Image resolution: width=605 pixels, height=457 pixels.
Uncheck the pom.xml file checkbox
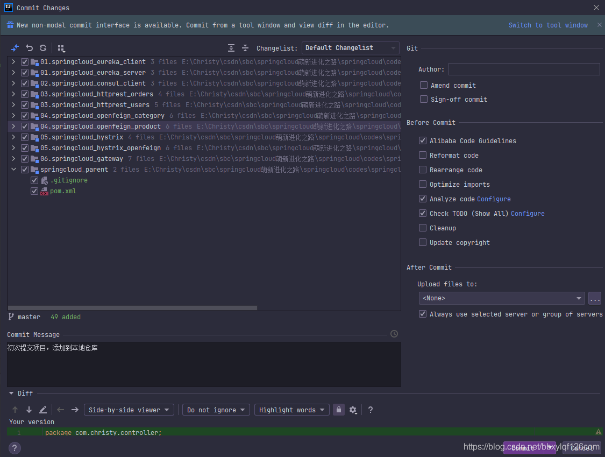(34, 191)
